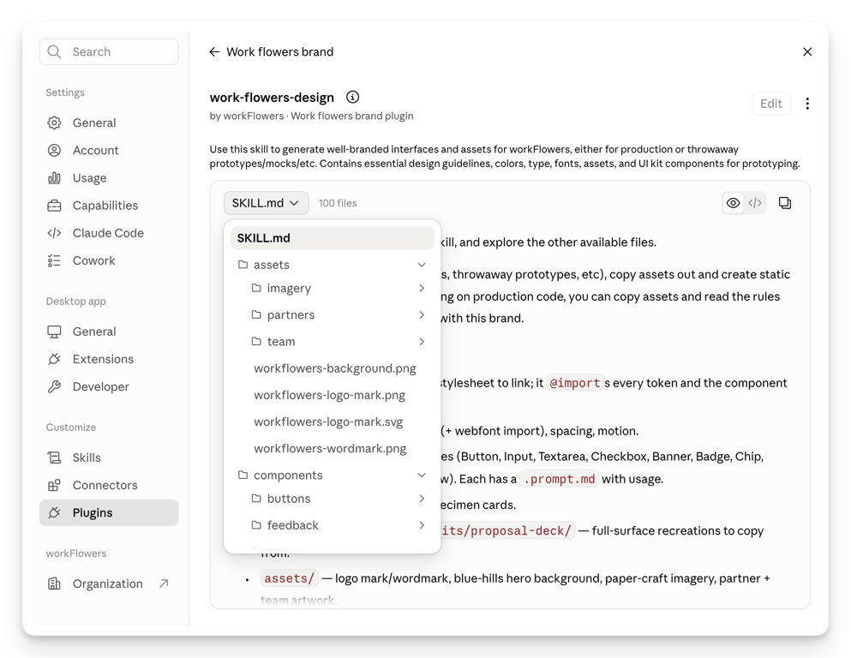The width and height of the screenshot is (851, 658).
Task: Open Claude Code settings
Action: point(109,233)
